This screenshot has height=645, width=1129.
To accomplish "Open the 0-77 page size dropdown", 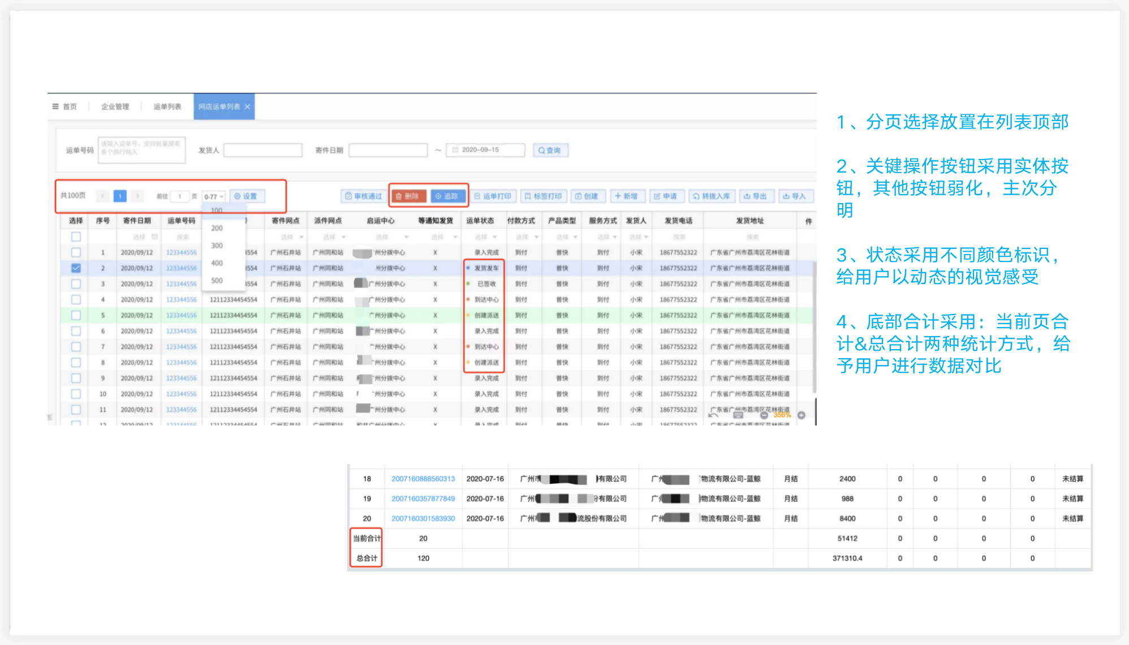I will 214,196.
